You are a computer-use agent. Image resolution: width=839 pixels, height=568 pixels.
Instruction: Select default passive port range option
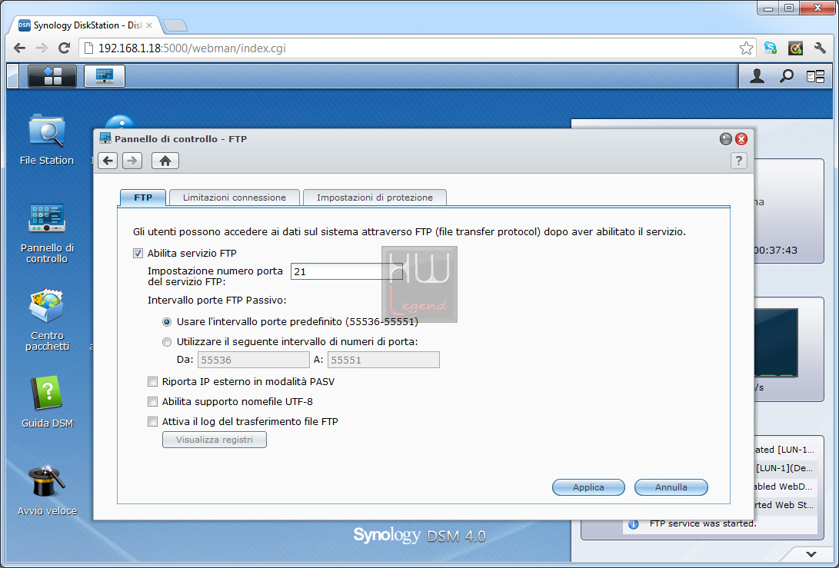[x=167, y=322]
